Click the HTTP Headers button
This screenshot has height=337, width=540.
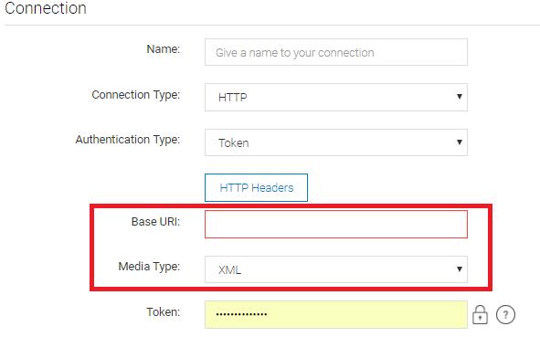pyautogui.click(x=256, y=187)
